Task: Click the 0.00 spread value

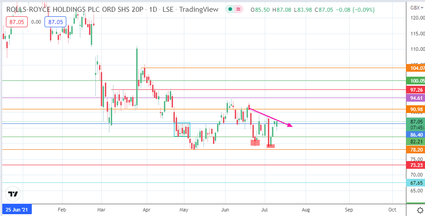Action: coord(36,22)
